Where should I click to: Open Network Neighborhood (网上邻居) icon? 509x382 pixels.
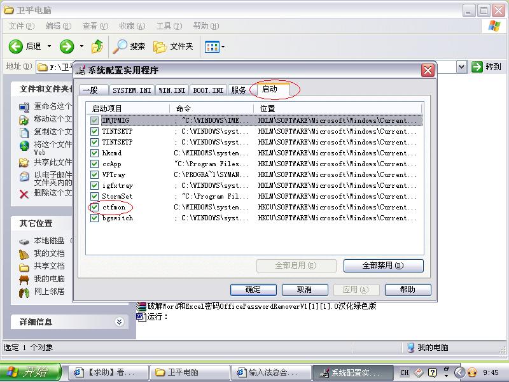click(x=24, y=292)
